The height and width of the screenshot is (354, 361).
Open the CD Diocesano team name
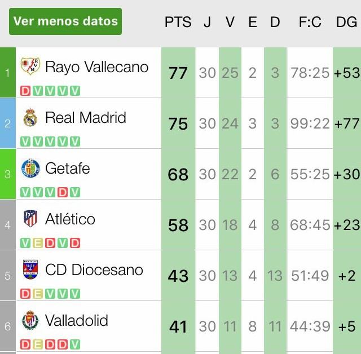pyautogui.click(x=94, y=269)
